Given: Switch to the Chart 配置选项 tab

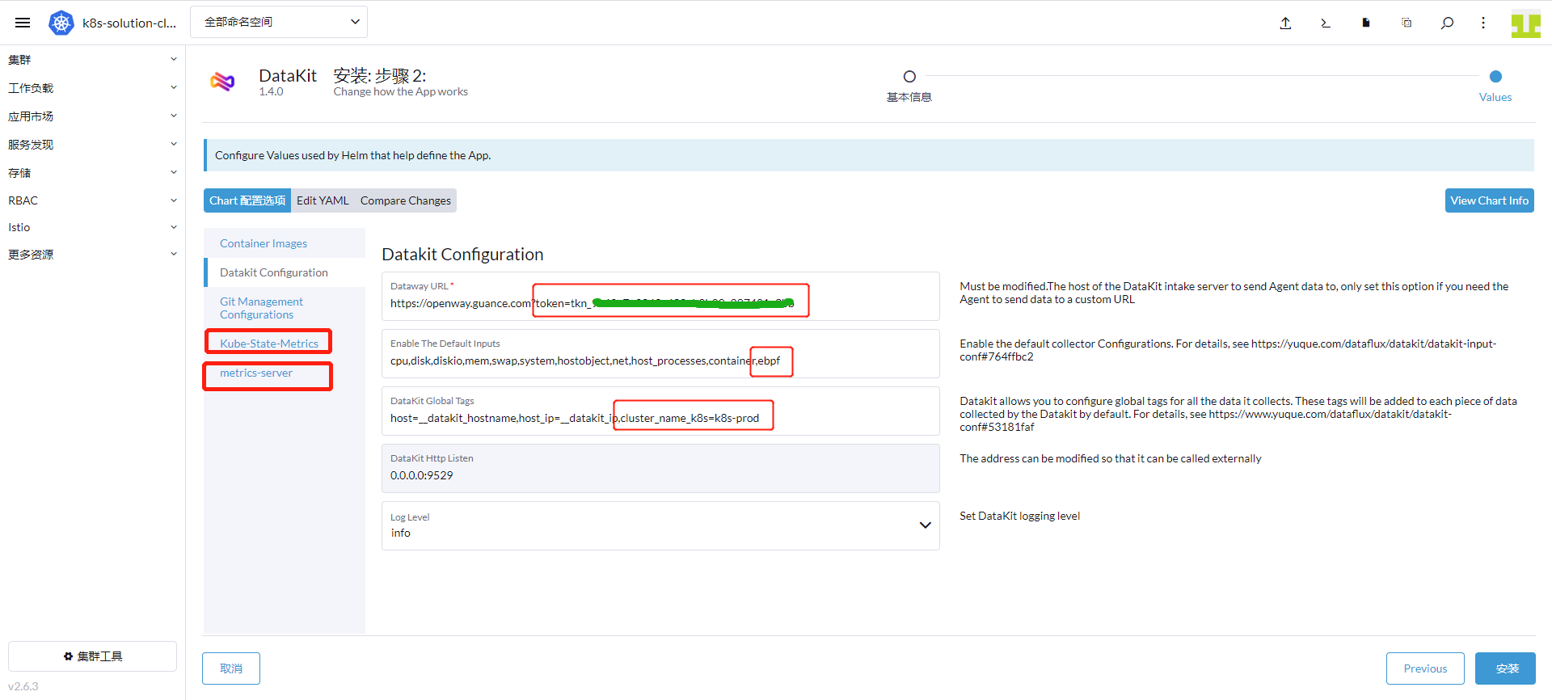Looking at the screenshot, I should (x=247, y=200).
